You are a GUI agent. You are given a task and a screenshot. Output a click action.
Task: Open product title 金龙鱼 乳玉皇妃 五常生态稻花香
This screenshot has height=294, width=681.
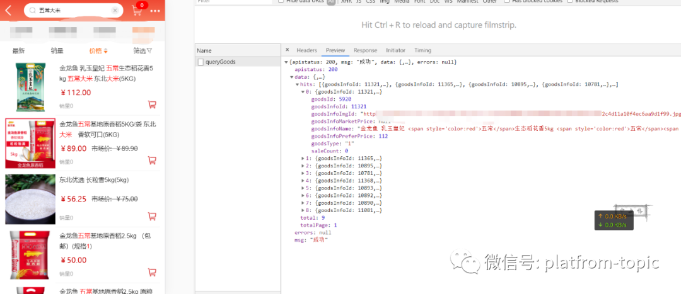tap(107, 74)
